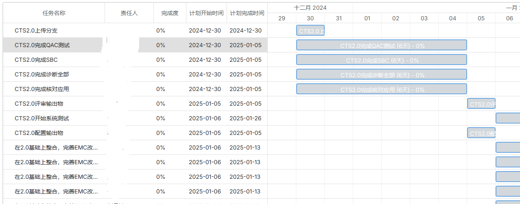The image size is (520, 204).
Task: Click the CTS2.0配 Gantt bar
Action: [x=481, y=133]
